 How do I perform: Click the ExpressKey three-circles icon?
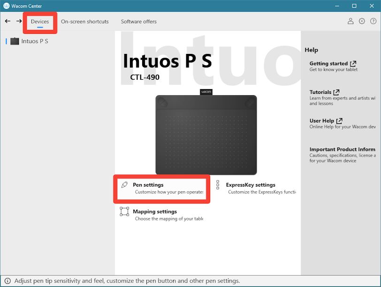(218, 185)
